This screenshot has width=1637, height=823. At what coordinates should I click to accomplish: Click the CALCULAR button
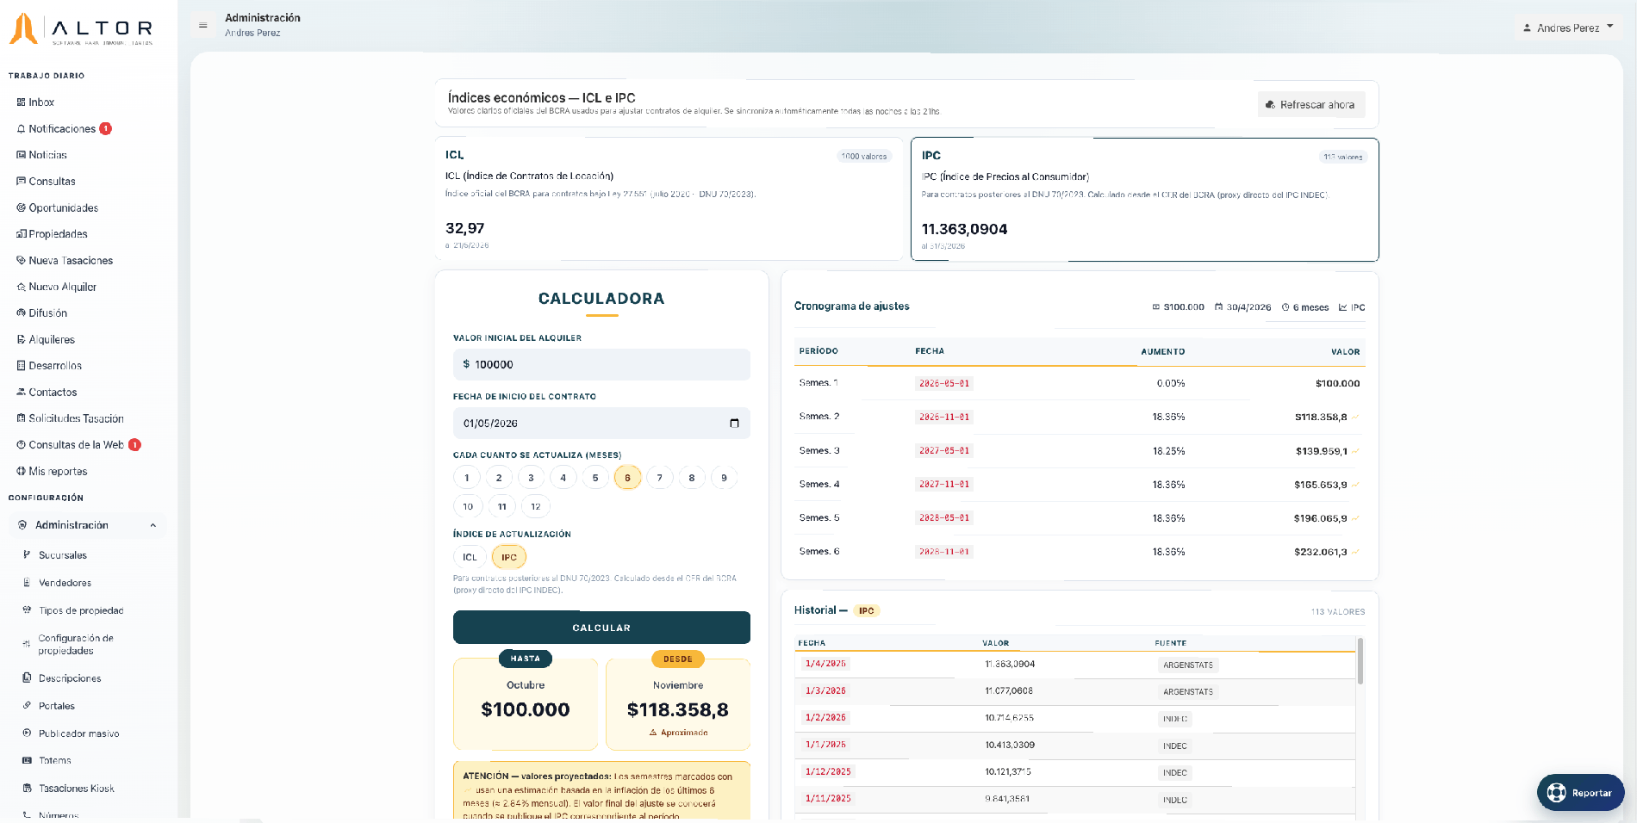[601, 628]
